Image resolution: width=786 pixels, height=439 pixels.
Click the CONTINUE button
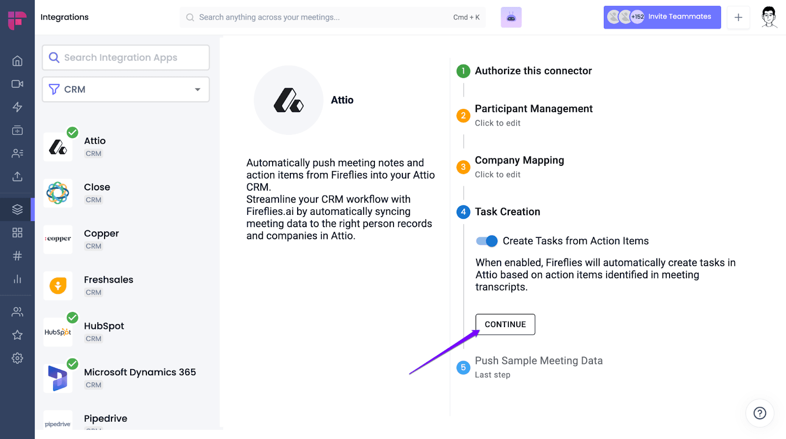[505, 324]
